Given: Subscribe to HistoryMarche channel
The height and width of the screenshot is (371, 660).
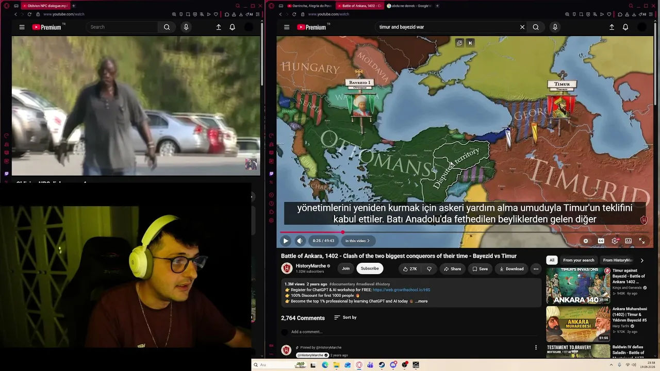Looking at the screenshot, I should tap(370, 268).
